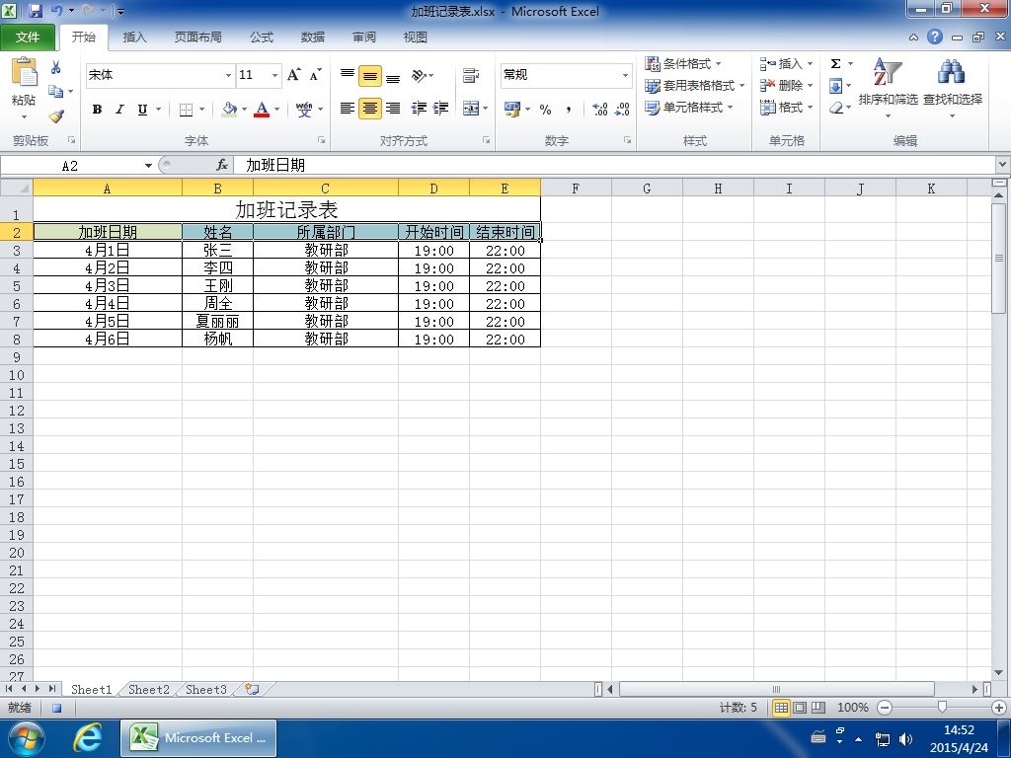The height and width of the screenshot is (758, 1011).
Task: Open the 宋体 font name dropdown
Action: (x=228, y=75)
